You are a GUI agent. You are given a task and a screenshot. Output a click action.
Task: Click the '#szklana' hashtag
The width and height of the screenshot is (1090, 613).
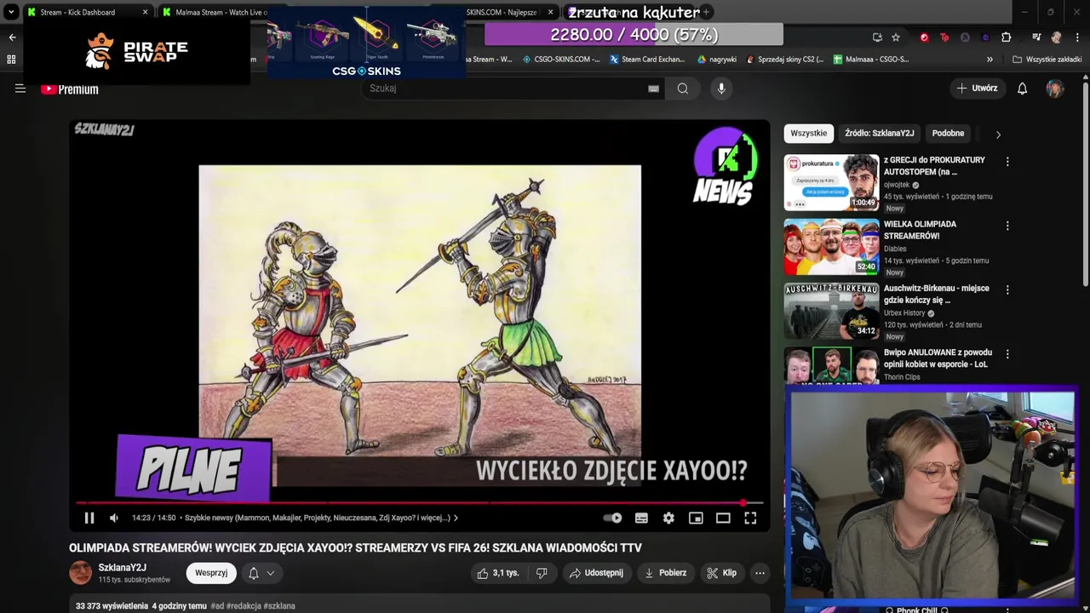pos(279,606)
